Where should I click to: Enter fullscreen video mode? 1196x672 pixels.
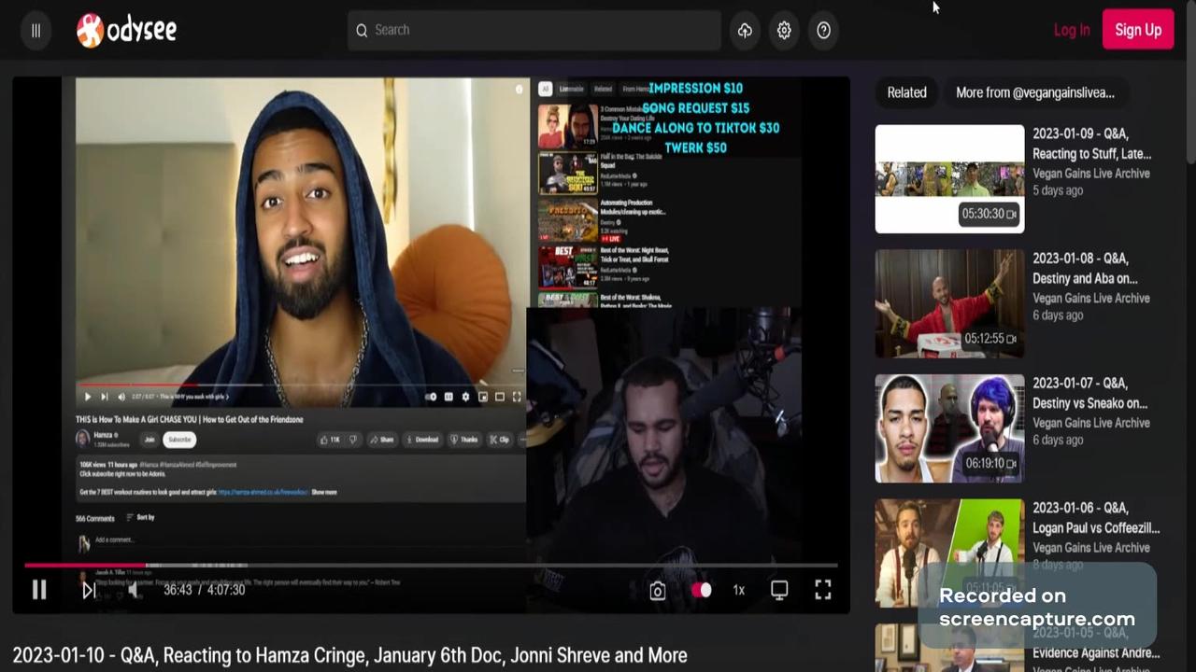(822, 590)
